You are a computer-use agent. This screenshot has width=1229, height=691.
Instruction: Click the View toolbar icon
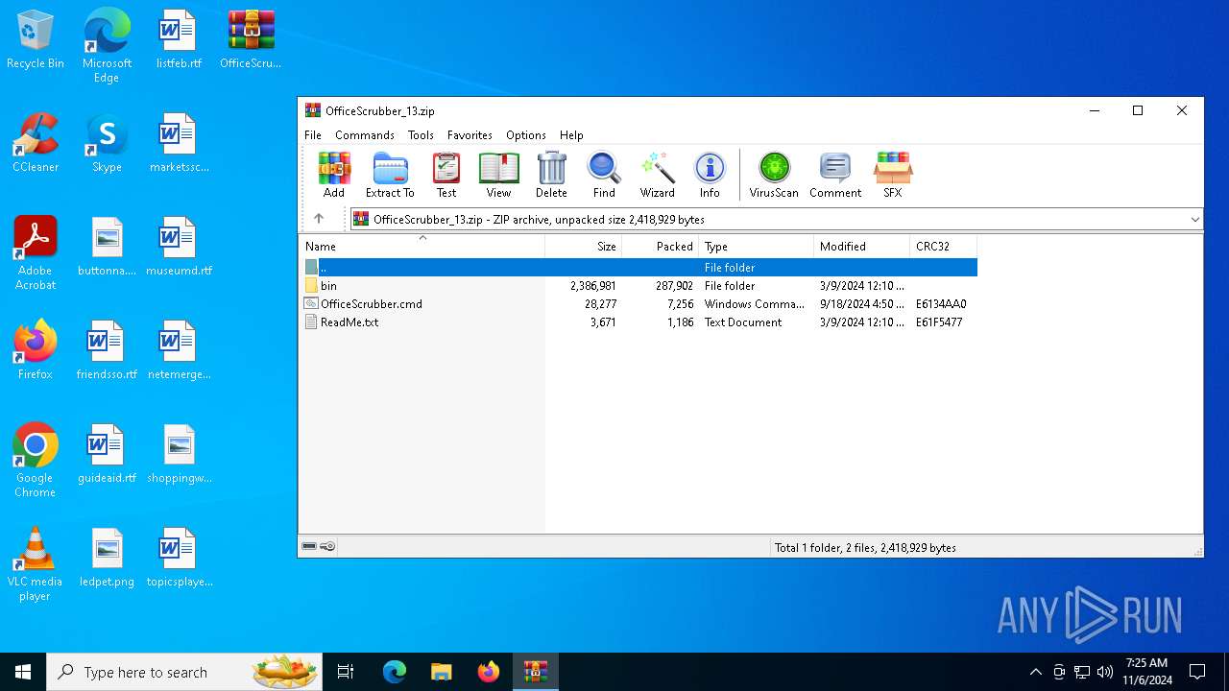point(498,175)
